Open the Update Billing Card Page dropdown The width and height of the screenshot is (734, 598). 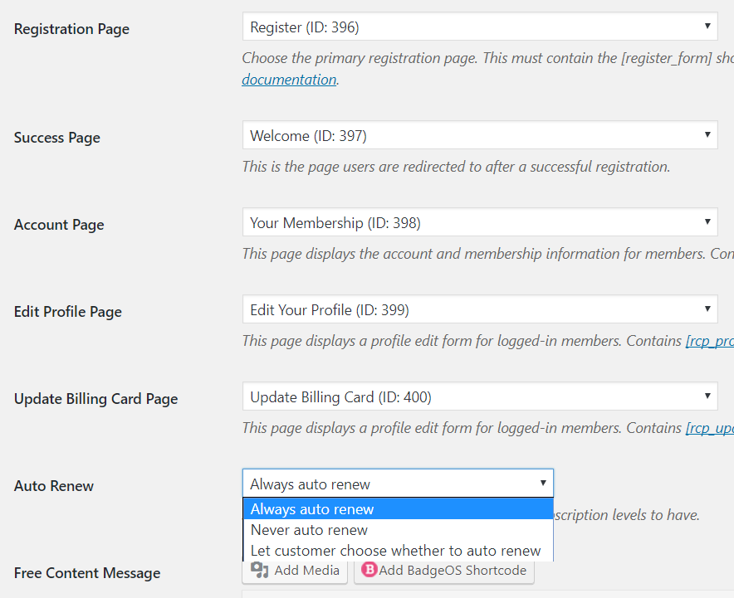pos(480,396)
